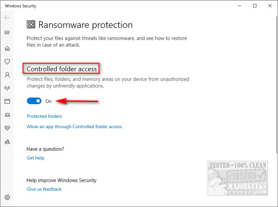Open Virus & threat protection shield icon
The height and width of the screenshot is (207, 278).
click(7, 61)
